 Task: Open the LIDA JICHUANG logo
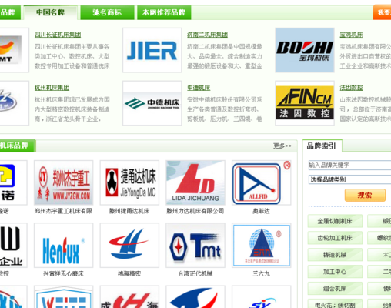(195, 182)
